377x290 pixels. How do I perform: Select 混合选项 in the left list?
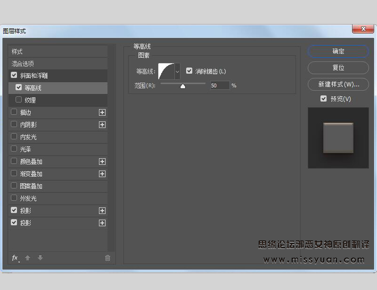(x=58, y=64)
